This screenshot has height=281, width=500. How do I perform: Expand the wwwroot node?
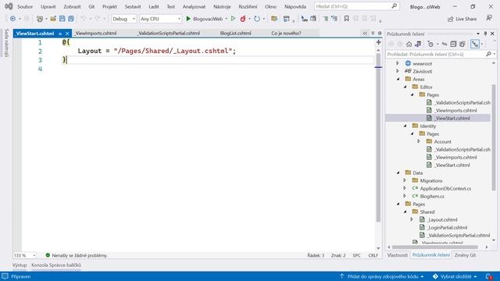click(x=398, y=63)
